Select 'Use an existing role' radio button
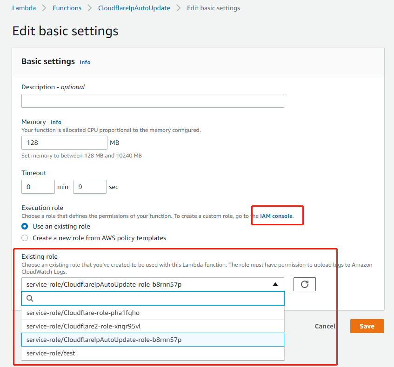The image size is (394, 367). click(x=25, y=226)
